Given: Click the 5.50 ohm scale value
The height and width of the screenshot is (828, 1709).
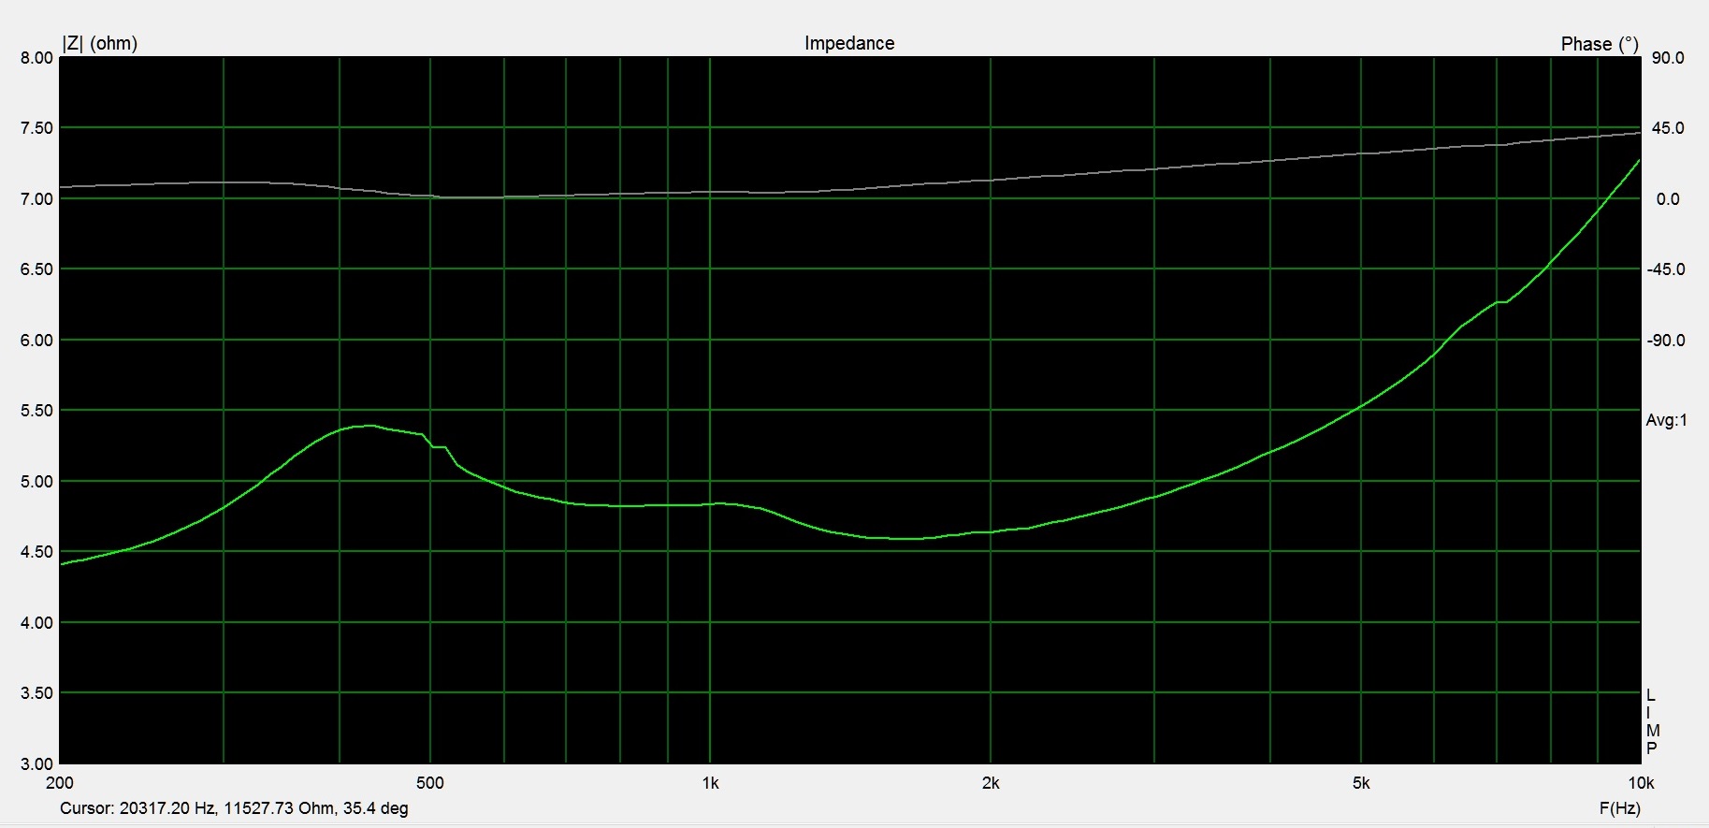Looking at the screenshot, I should pyautogui.click(x=36, y=411).
